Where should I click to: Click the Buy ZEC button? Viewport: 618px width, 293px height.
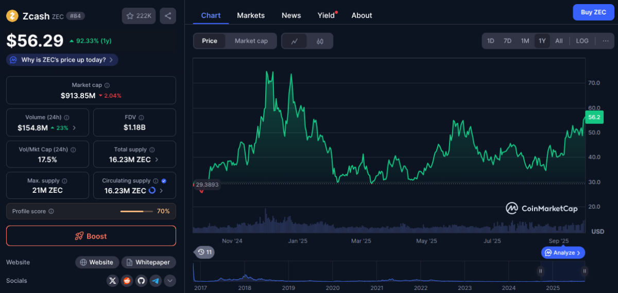[593, 12]
